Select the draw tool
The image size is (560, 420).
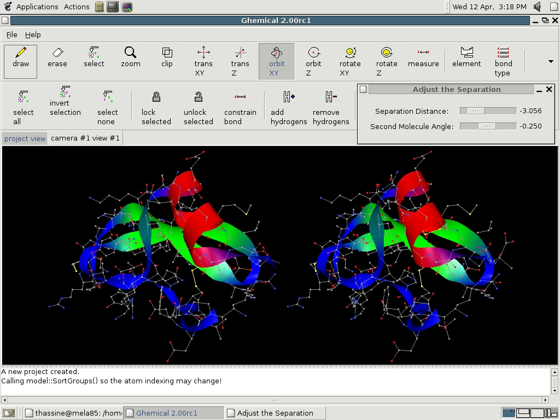point(21,58)
